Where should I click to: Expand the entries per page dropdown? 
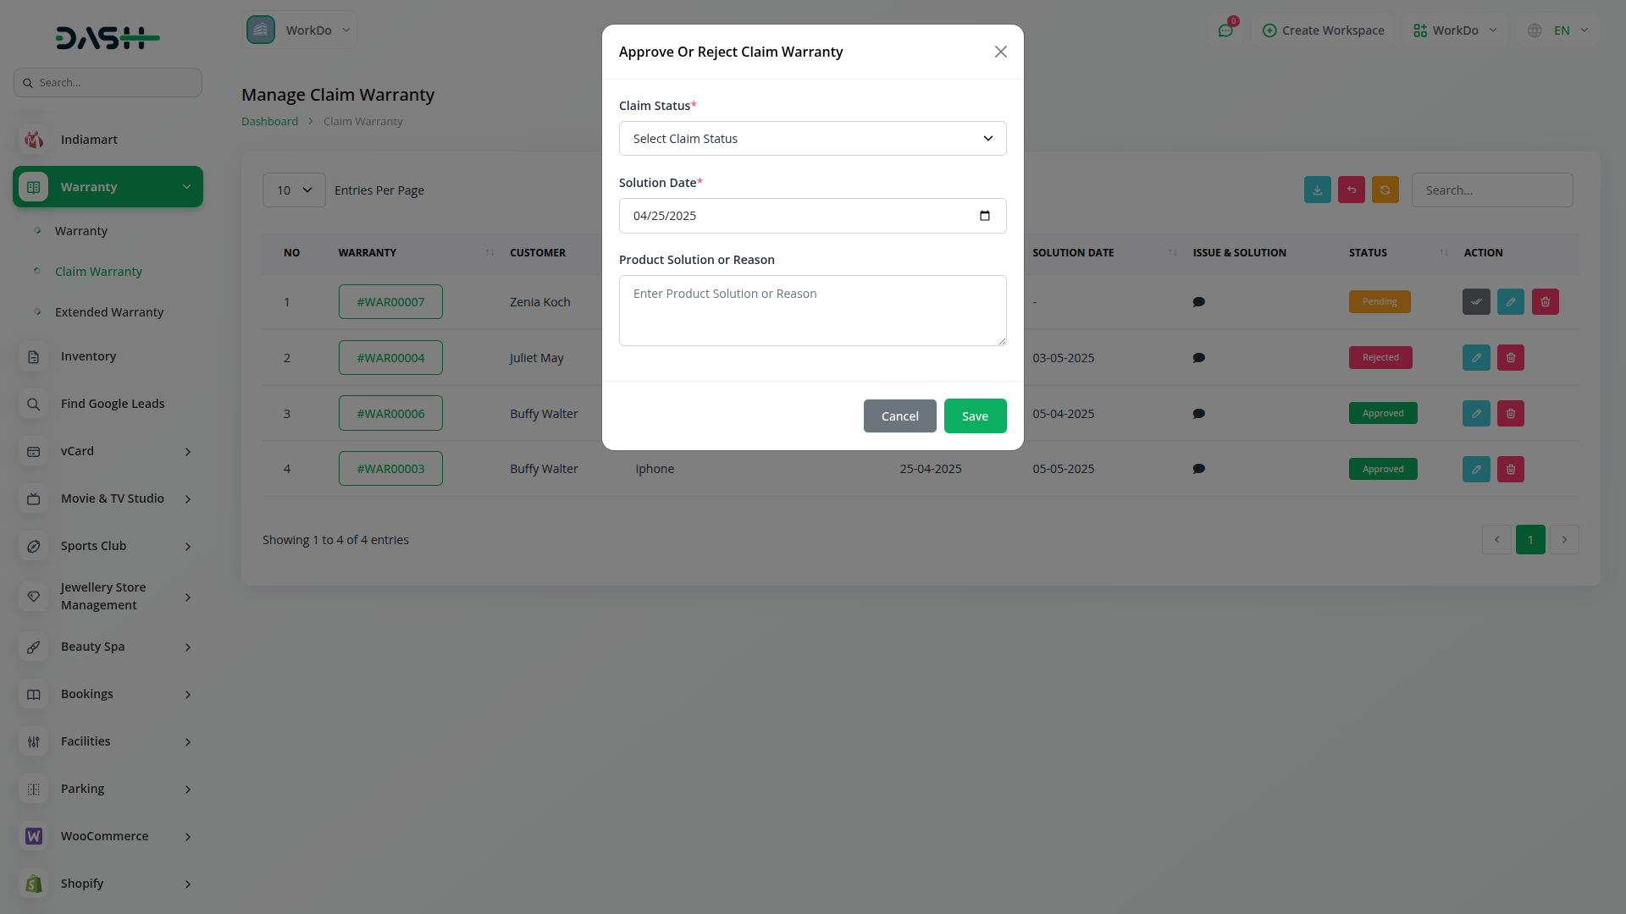click(294, 190)
